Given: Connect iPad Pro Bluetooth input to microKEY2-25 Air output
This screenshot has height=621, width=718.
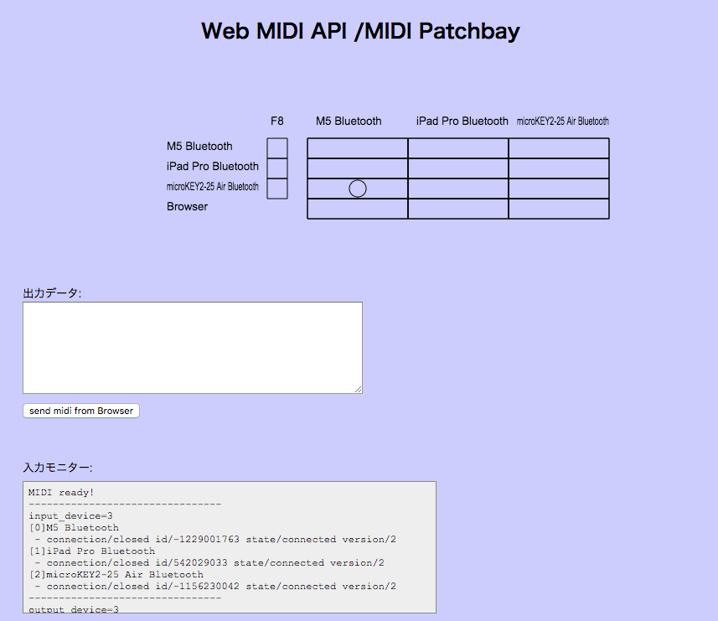Looking at the screenshot, I should coord(558,167).
